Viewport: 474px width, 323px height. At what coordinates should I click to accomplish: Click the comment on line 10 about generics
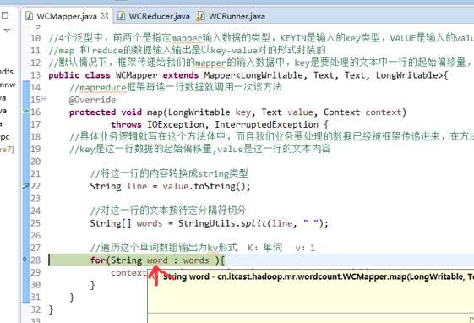(x=261, y=38)
